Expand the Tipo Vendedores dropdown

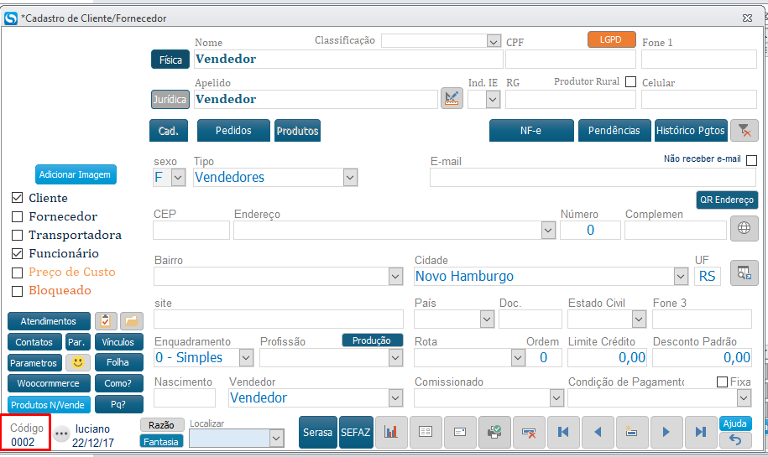pyautogui.click(x=350, y=178)
